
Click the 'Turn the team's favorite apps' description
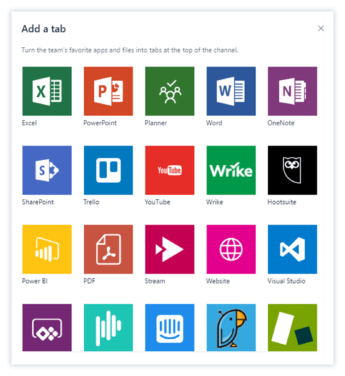coord(130,50)
